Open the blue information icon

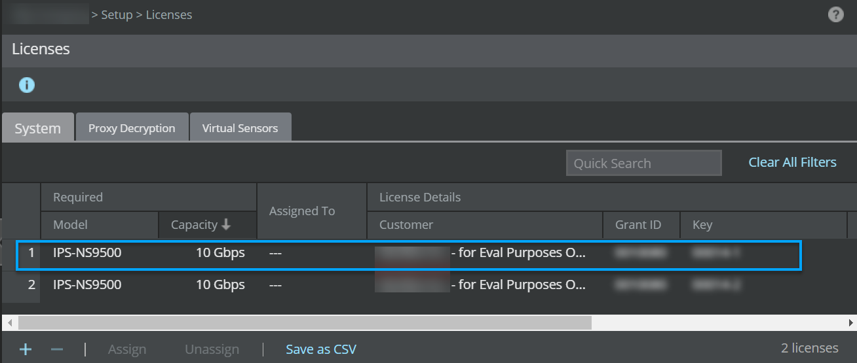(26, 84)
